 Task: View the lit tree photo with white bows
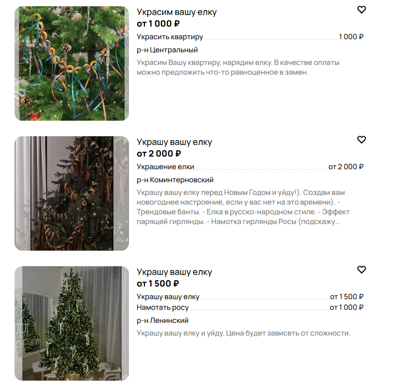click(x=72, y=323)
